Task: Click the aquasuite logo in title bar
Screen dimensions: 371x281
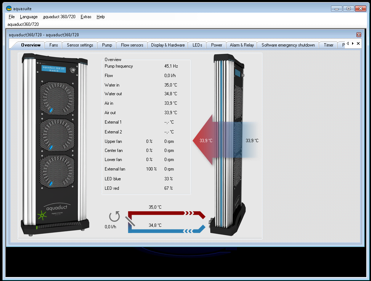Action: click(9, 9)
